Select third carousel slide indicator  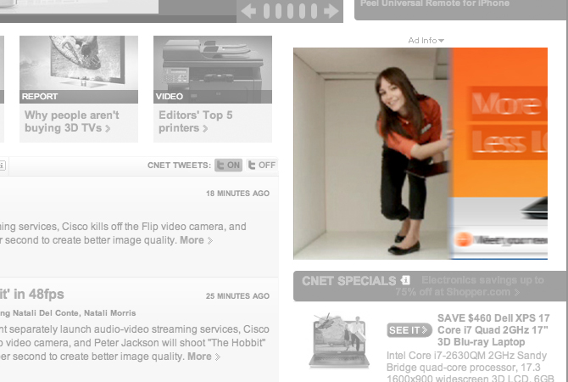tap(290, 11)
